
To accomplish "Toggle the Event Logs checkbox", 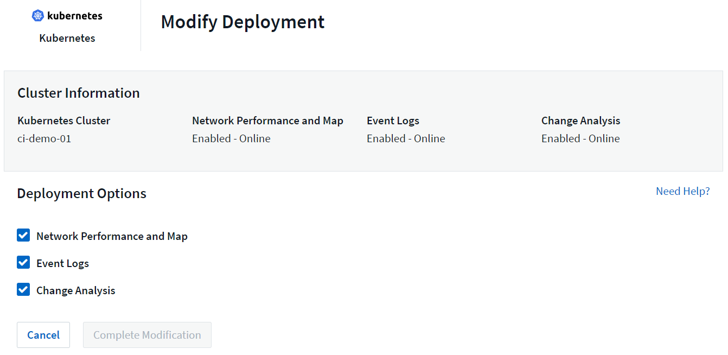I will click(x=23, y=262).
